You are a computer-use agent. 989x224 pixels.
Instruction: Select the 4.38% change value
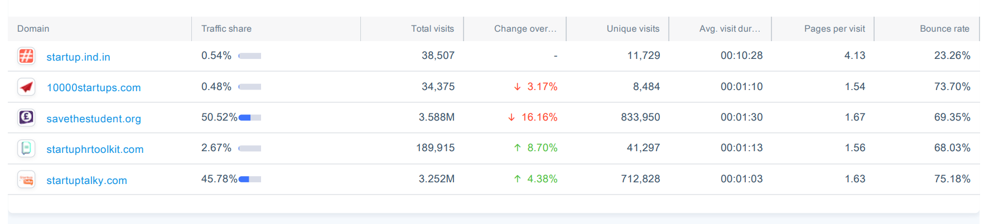(542, 179)
